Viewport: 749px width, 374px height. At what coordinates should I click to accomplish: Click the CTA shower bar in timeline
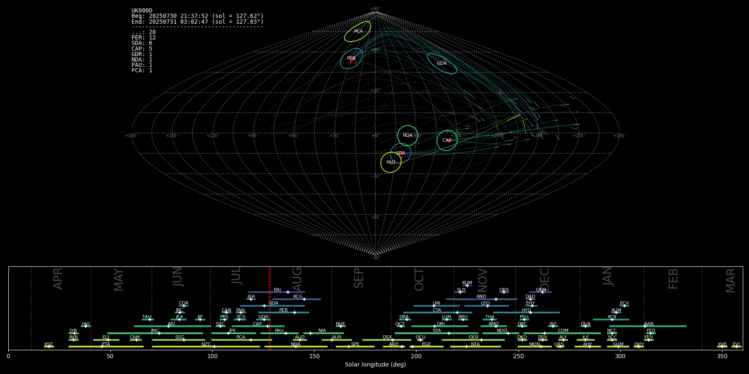pyautogui.click(x=438, y=312)
